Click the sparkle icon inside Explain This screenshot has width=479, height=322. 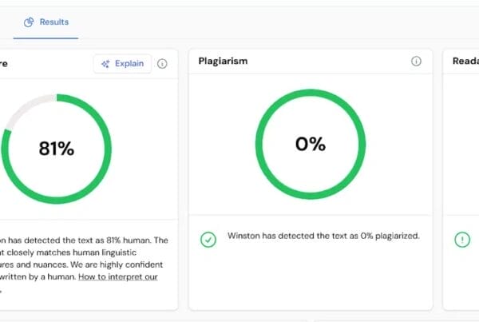[105, 64]
